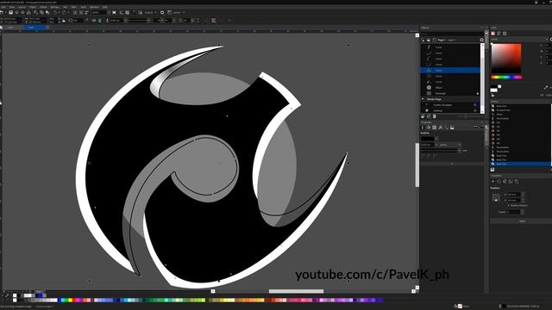Screen dimensions: 552x310
Task: Select Scale and mirror icon in Transform docker
Action: [x=505, y=182]
